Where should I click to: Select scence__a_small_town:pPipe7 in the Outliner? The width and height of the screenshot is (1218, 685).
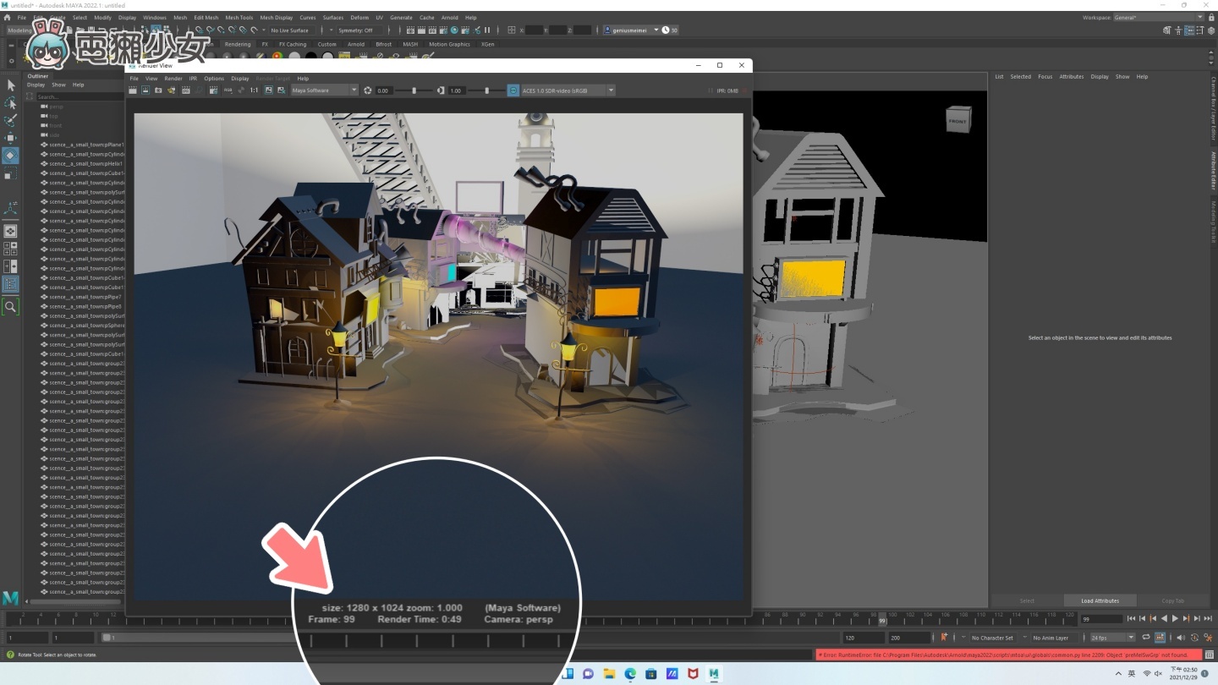[85, 297]
